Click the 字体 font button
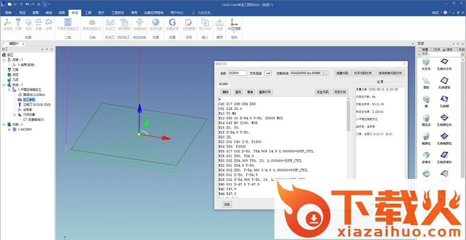Image resolution: width=466 pixels, height=240 pixels. click(x=227, y=205)
